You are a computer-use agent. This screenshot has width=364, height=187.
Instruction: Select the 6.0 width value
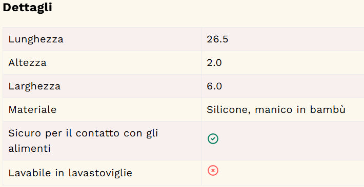click(214, 86)
